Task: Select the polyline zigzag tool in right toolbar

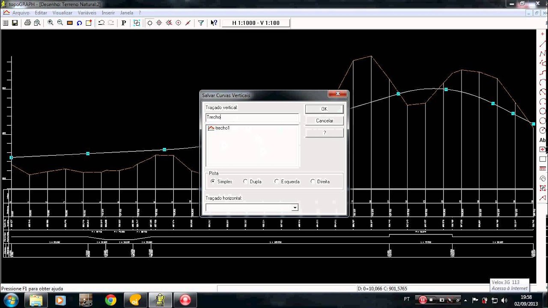Action: coord(542,53)
